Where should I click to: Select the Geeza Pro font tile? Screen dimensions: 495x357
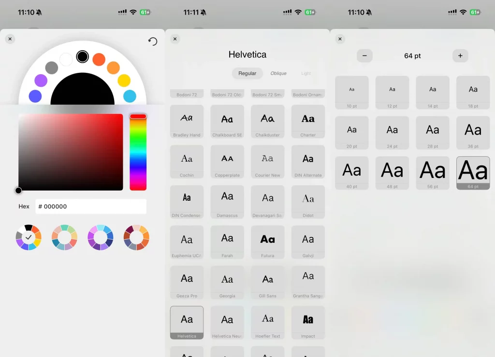[x=187, y=283]
